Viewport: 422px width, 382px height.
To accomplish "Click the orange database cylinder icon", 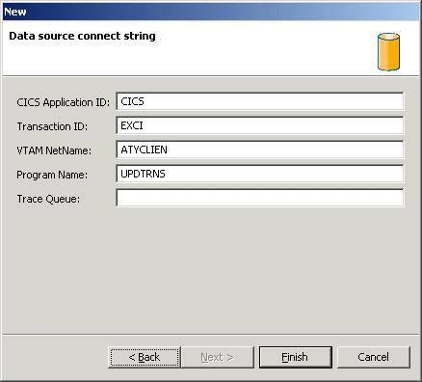I will (388, 51).
